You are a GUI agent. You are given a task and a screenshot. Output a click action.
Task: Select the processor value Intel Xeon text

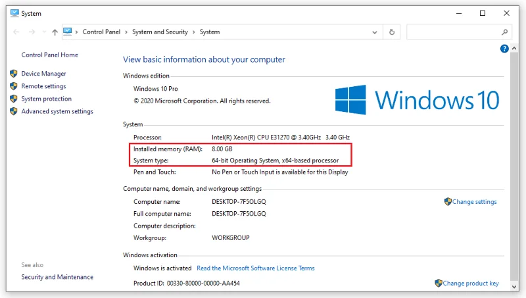click(x=281, y=137)
